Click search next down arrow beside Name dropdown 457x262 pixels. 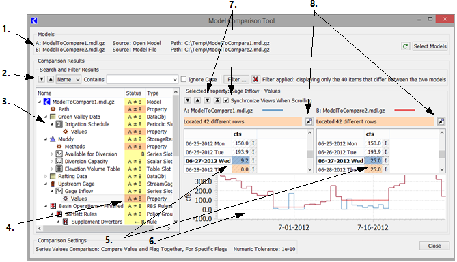(x=42, y=79)
